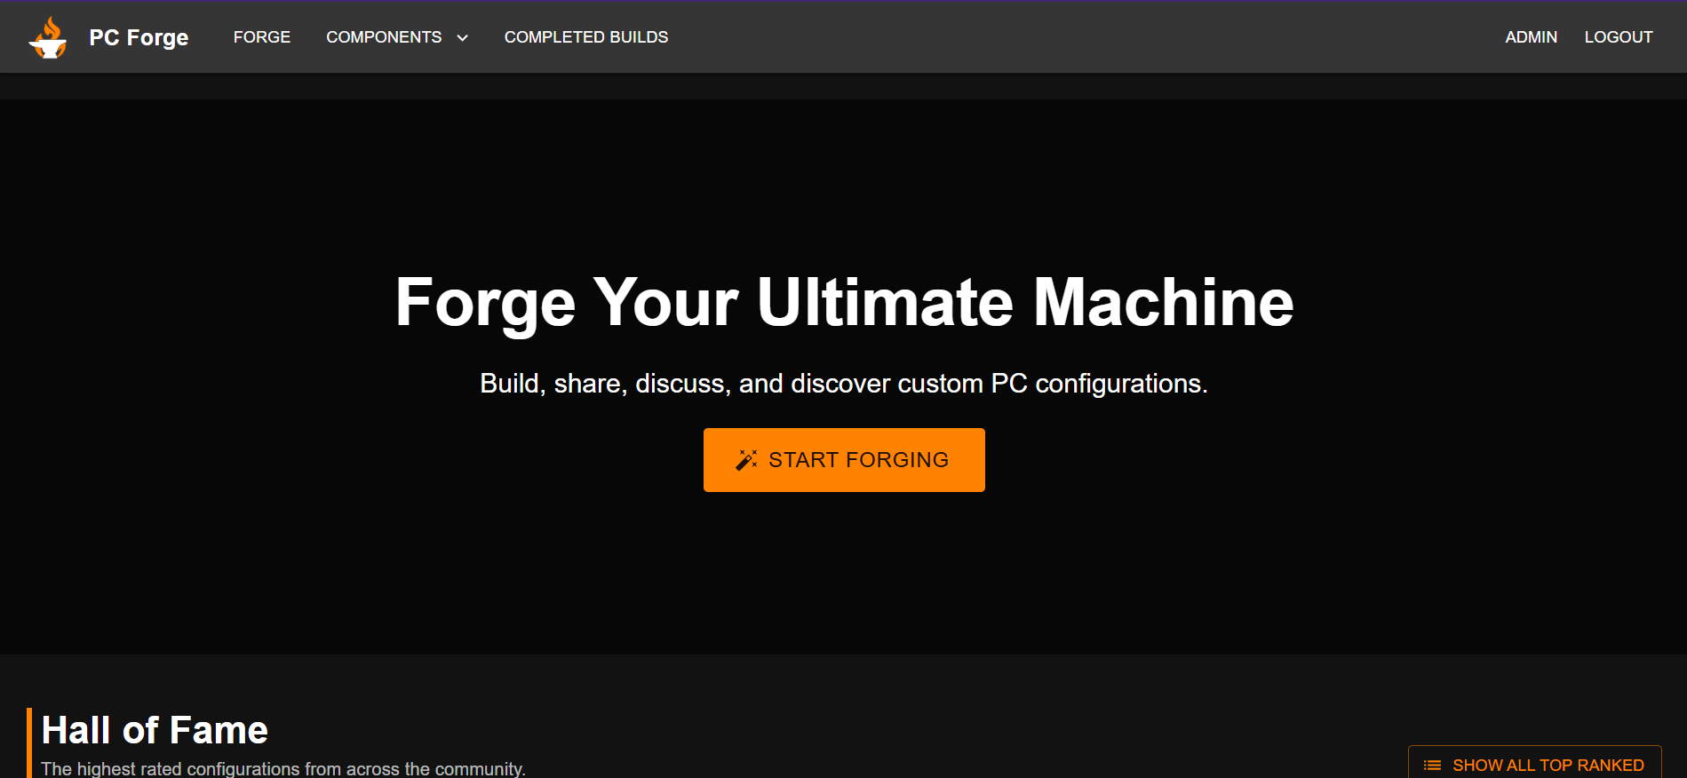Click the PC Forge brand name text
This screenshot has width=1687, height=778.
139,37
